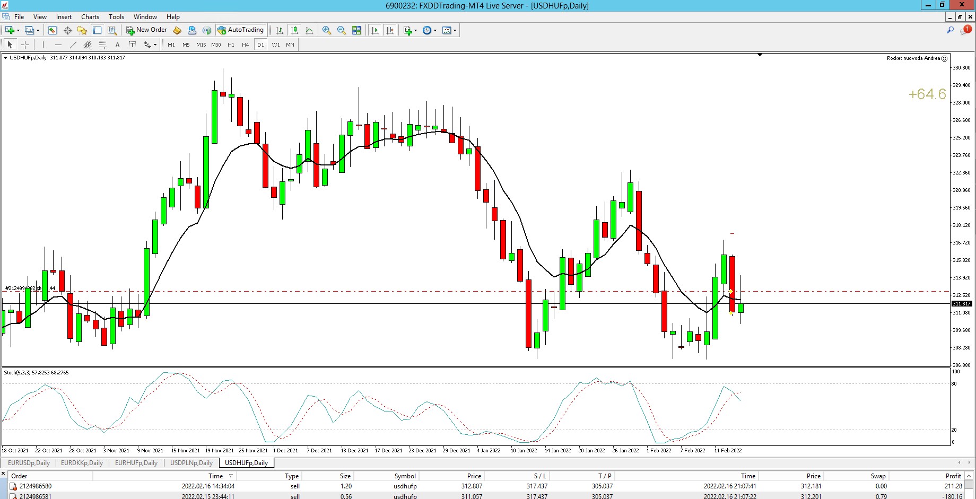976x499 pixels.
Task: Switch to USDPLNp,Daily chart tab
Action: pyautogui.click(x=191, y=463)
